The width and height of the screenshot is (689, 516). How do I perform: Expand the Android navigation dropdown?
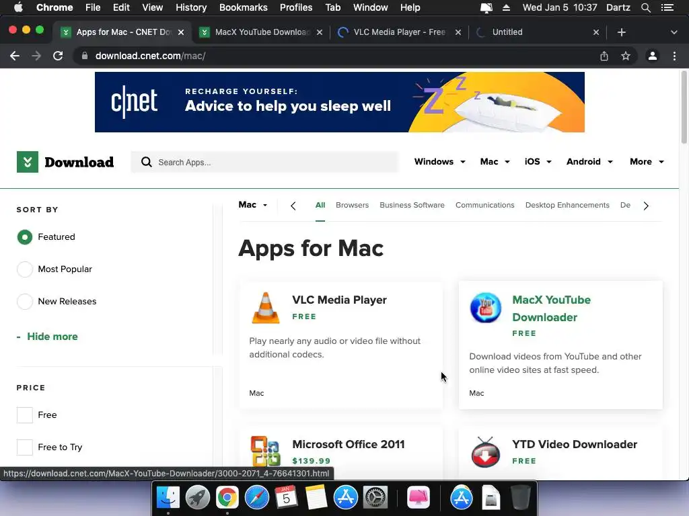pos(589,161)
